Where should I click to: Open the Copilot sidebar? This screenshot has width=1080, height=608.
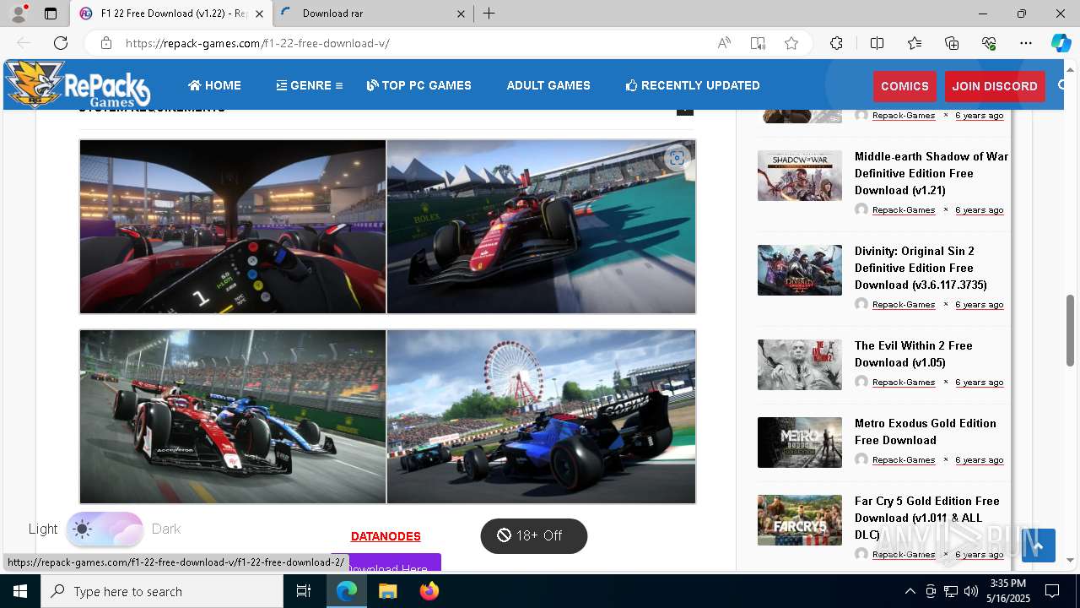coord(1061,43)
